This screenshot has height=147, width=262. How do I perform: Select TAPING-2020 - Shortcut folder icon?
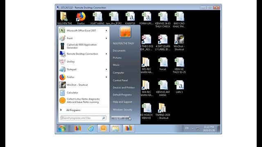coord(163,111)
